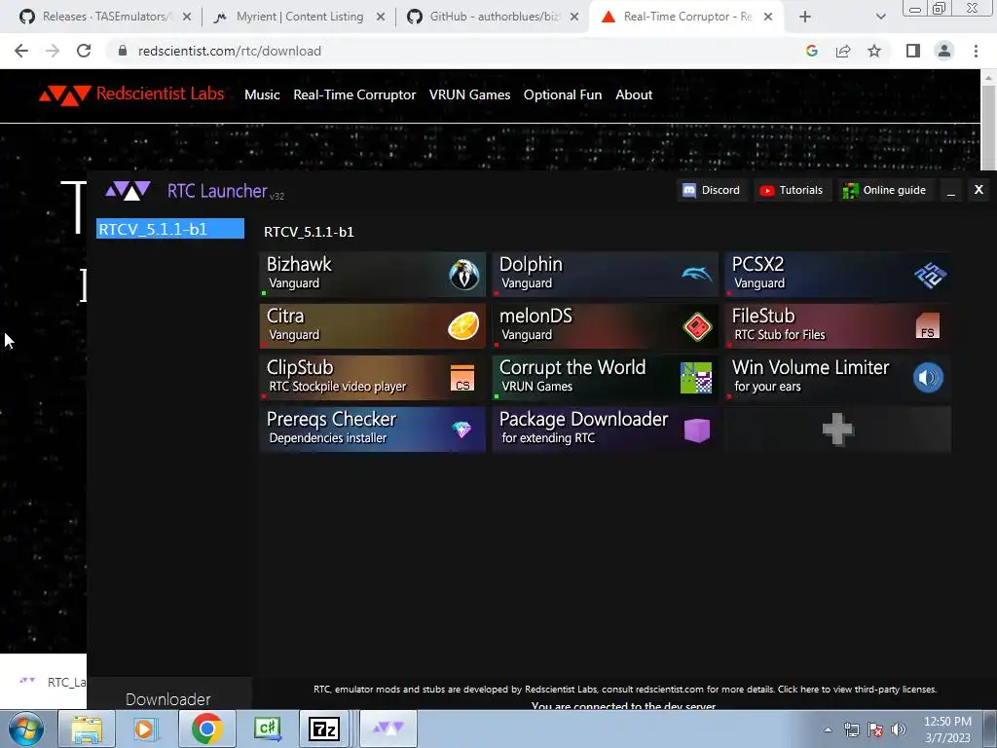Open the VRUN Games menu item
The height and width of the screenshot is (748, 997).
point(469,94)
